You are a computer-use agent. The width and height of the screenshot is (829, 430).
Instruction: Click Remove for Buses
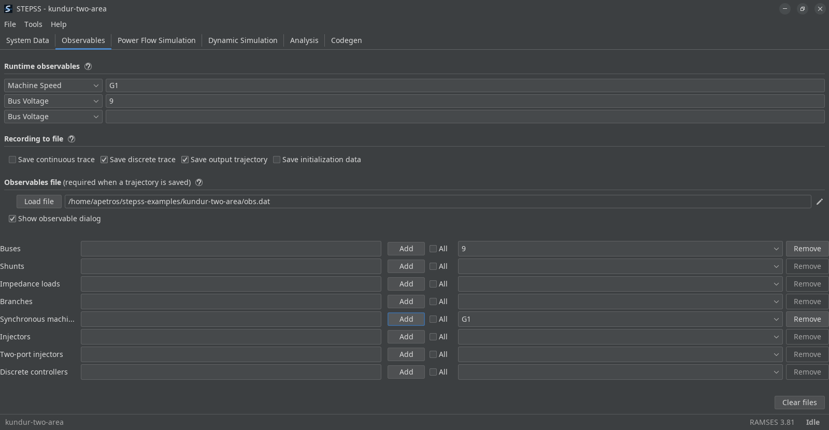coord(807,249)
